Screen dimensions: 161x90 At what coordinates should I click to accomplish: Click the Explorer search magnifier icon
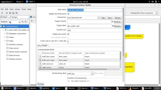10,22
